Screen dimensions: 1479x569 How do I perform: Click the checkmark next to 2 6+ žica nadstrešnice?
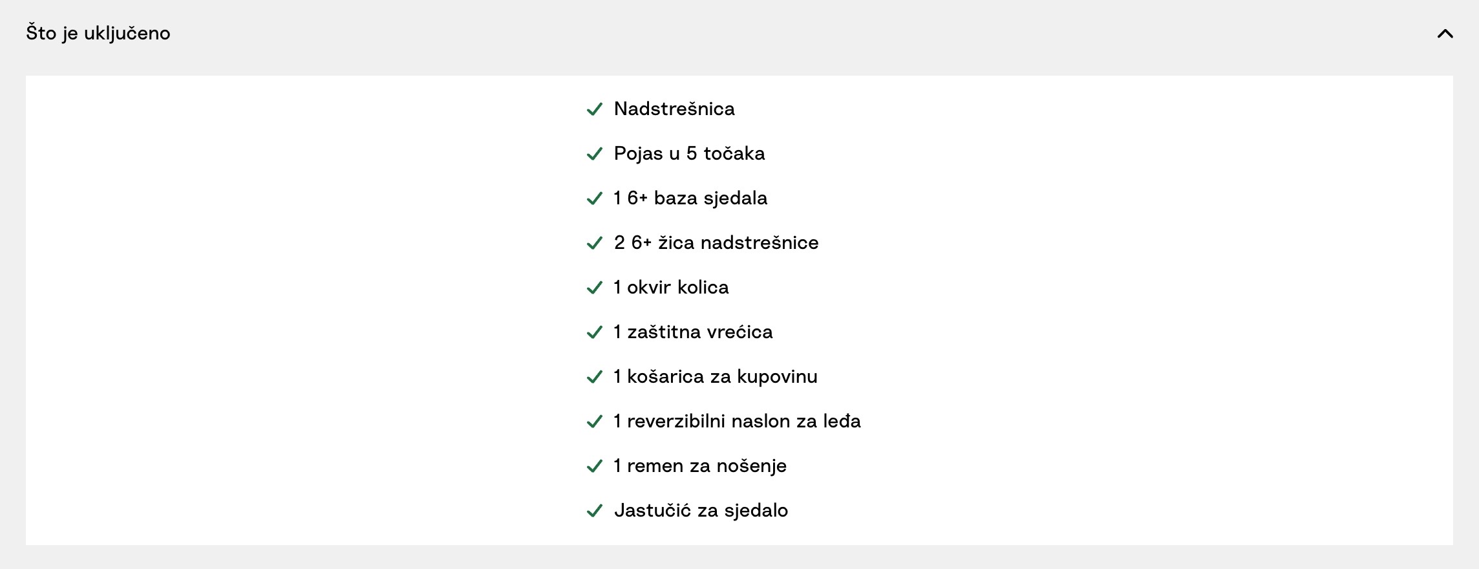coord(594,243)
